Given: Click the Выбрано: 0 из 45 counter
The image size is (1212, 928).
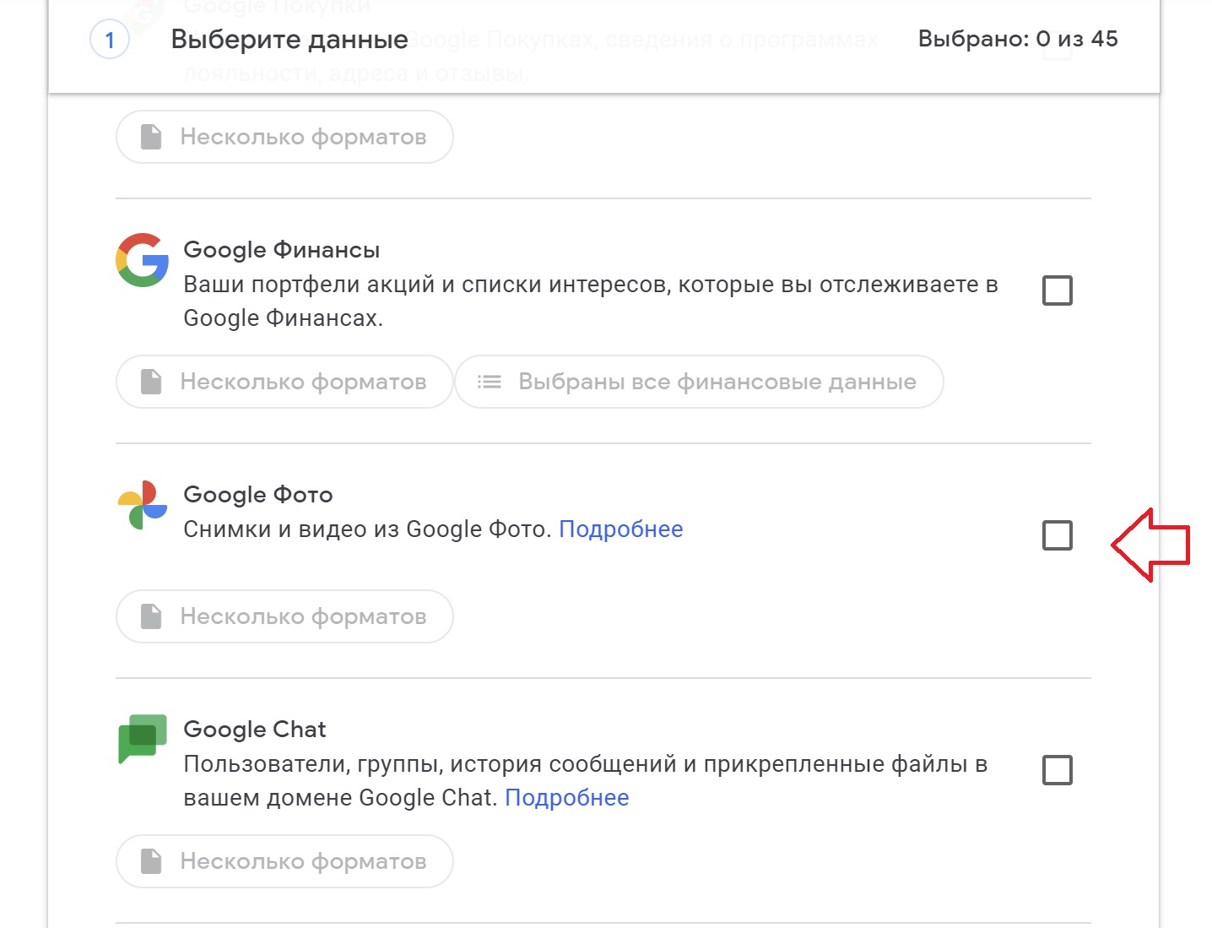Looking at the screenshot, I should coord(1018,39).
